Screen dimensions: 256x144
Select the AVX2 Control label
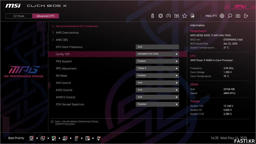64,90
